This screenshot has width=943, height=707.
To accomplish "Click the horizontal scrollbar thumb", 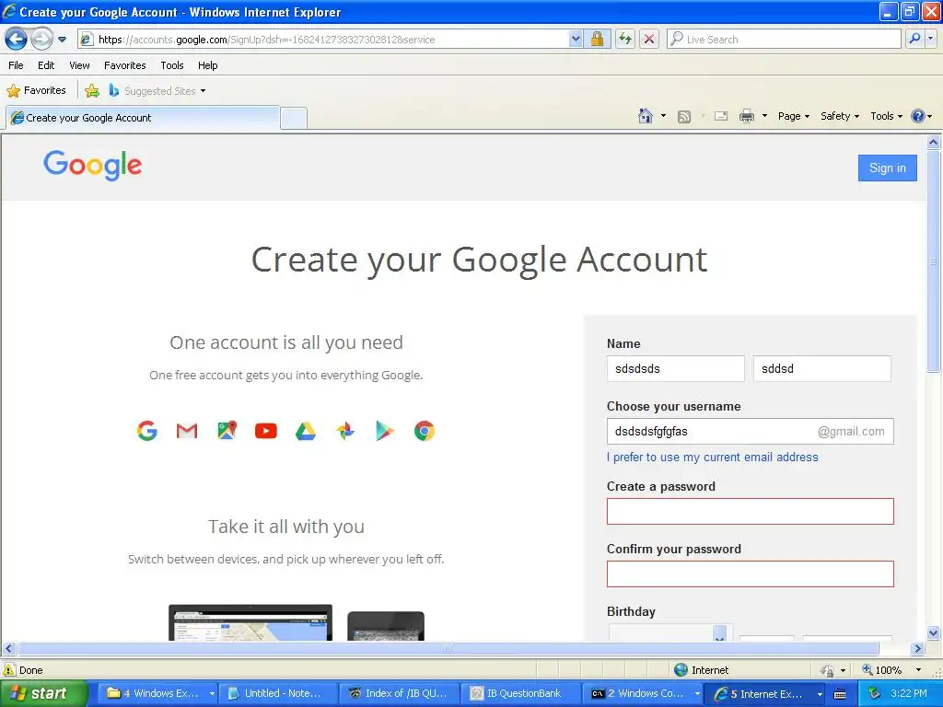I will point(448,649).
